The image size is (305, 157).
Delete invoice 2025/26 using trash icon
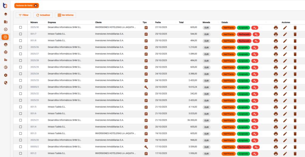[295, 48]
